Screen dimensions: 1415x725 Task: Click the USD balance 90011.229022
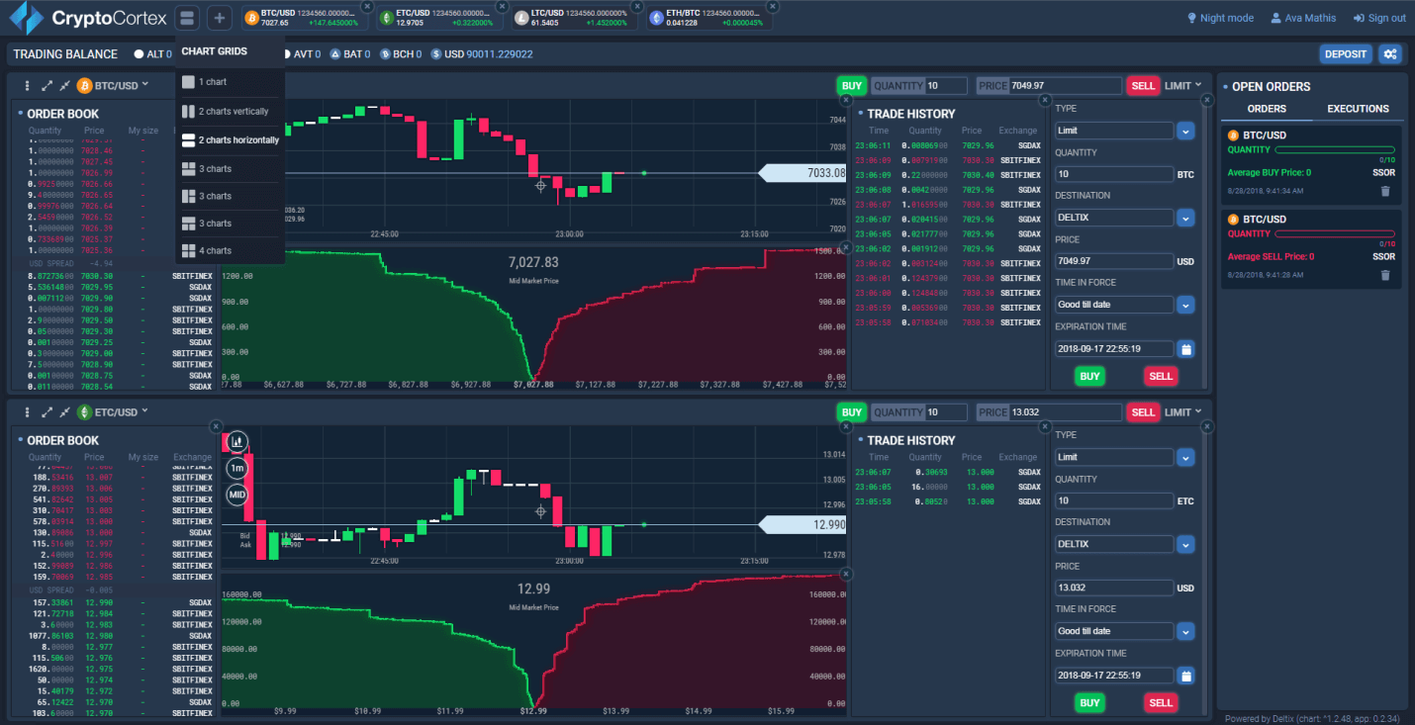(x=482, y=54)
